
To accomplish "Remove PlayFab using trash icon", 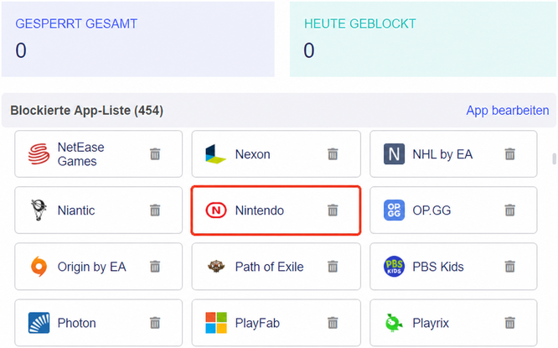I will 333,323.
